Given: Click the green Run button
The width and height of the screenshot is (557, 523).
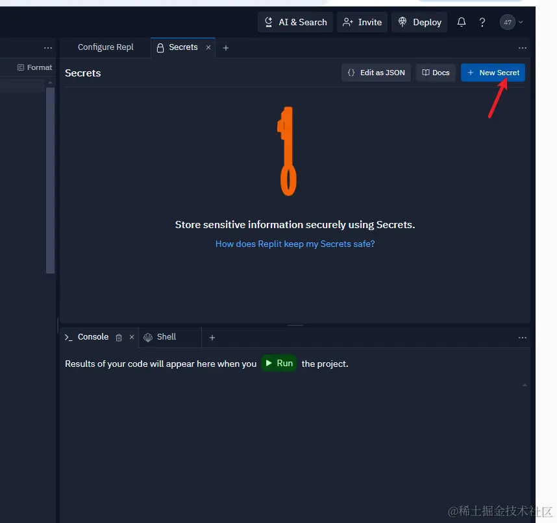Looking at the screenshot, I should tap(279, 363).
